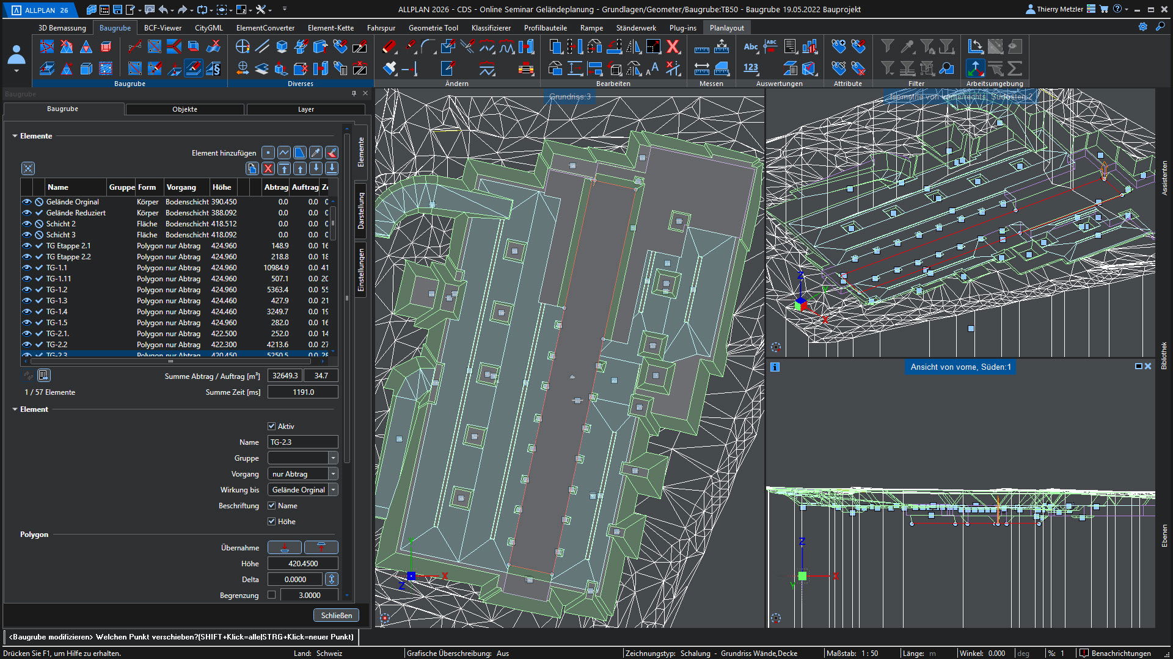1173x659 pixels.
Task: Click into the Höhe input field
Action: coord(302,564)
